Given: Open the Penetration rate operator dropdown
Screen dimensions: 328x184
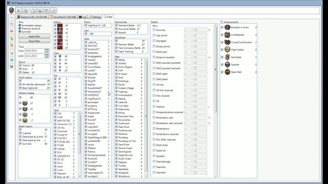Looking at the screenshot, I should coord(189,118).
